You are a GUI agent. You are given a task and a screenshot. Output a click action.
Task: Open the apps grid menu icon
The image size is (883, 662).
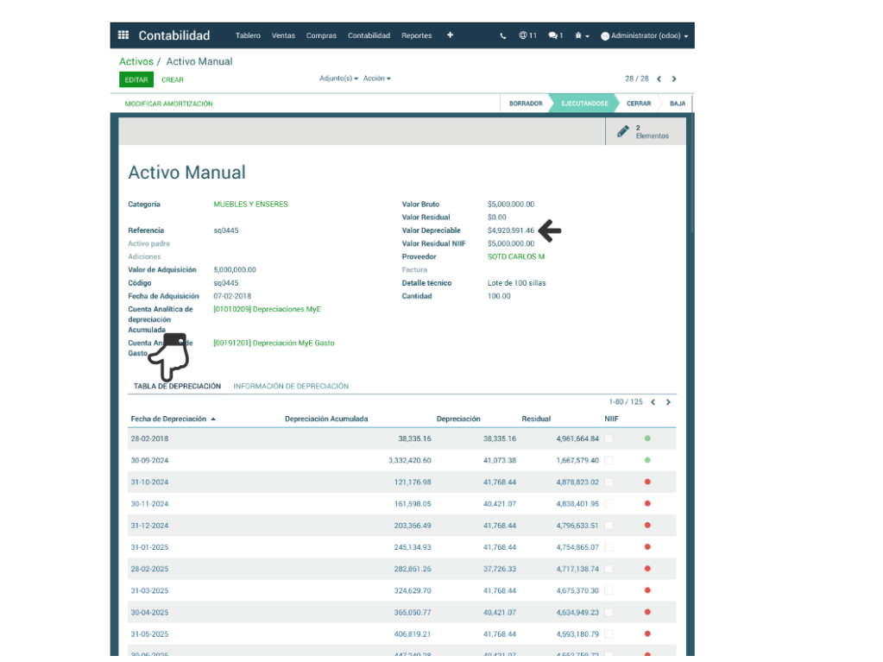123,35
